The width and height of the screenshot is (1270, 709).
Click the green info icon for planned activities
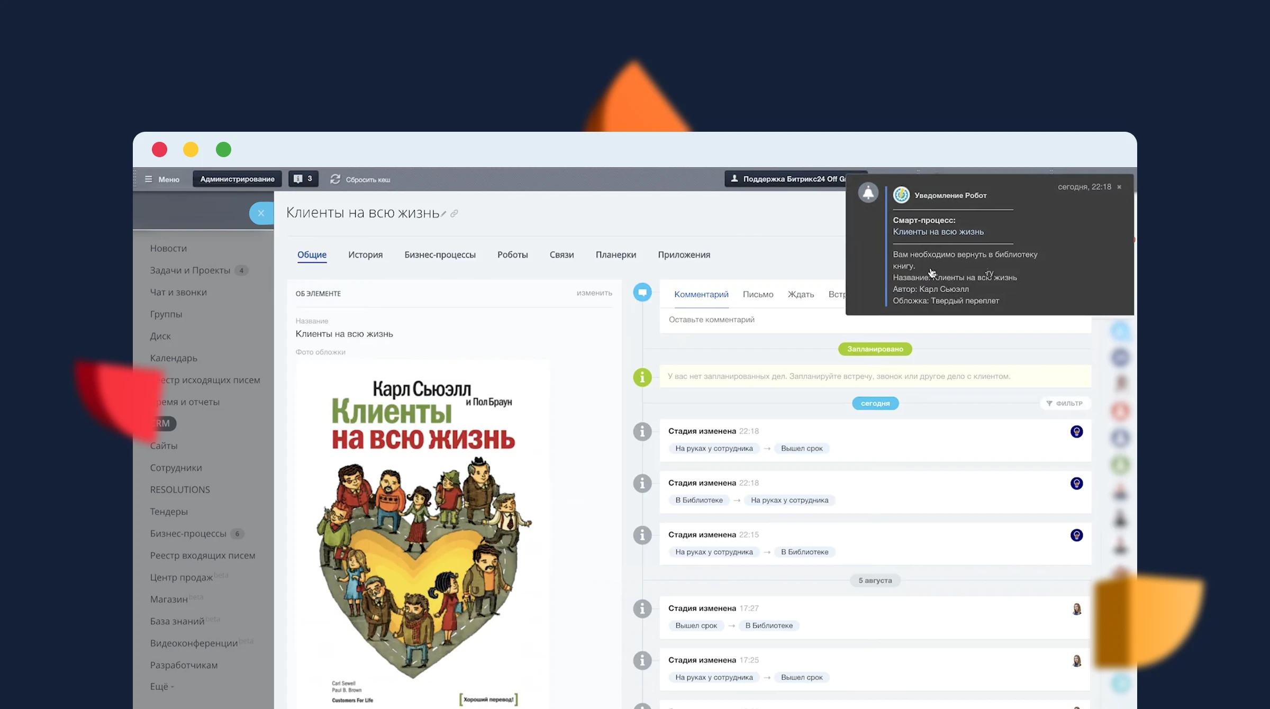click(642, 377)
